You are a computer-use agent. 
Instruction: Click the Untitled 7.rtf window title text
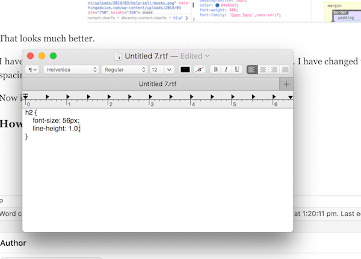pyautogui.click(x=146, y=56)
